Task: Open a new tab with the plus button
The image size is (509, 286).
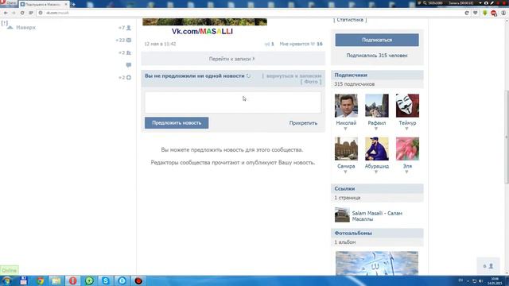Action: coord(73,5)
